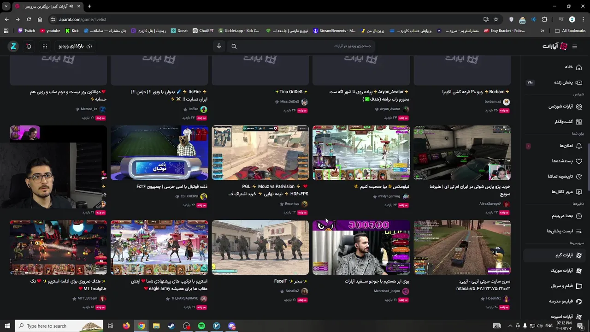
Task: Open the Mehrshad_joojoo stream thumbnail
Action: tap(361, 248)
